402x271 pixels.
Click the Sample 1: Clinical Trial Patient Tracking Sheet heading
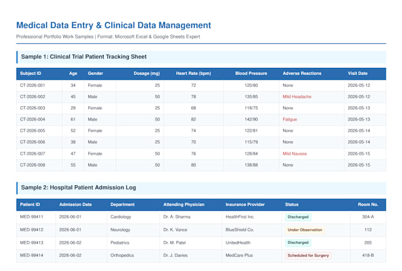point(84,57)
